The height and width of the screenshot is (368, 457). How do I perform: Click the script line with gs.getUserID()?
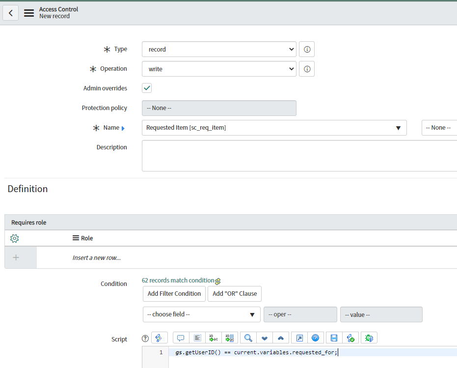256,353
